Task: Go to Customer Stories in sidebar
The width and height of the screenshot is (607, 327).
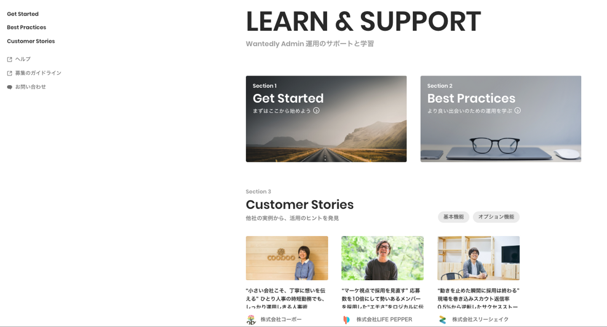Action: point(31,41)
